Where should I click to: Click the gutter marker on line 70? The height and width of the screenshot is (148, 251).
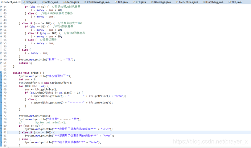(x=1, y=93)
